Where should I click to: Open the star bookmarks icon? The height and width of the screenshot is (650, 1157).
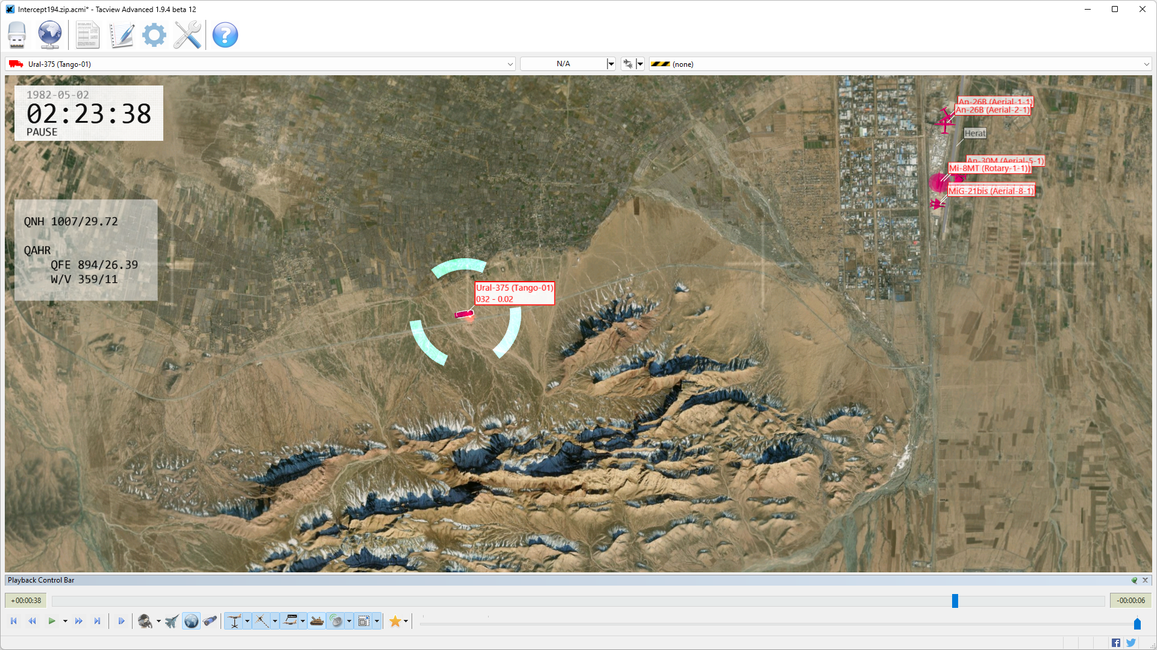[395, 621]
